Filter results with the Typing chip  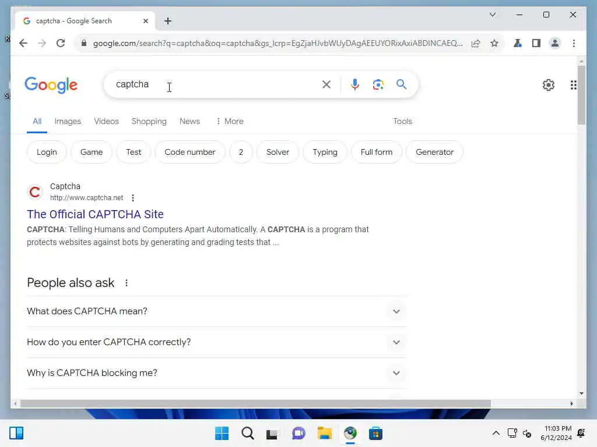325,152
